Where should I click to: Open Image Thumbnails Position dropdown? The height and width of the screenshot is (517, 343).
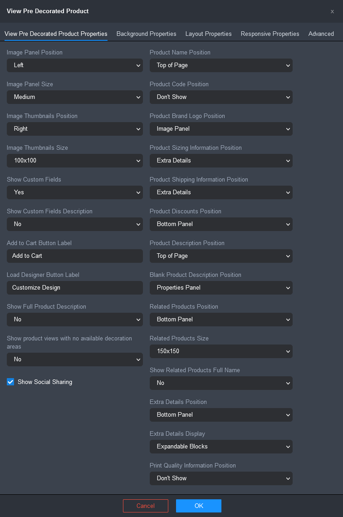coord(75,129)
